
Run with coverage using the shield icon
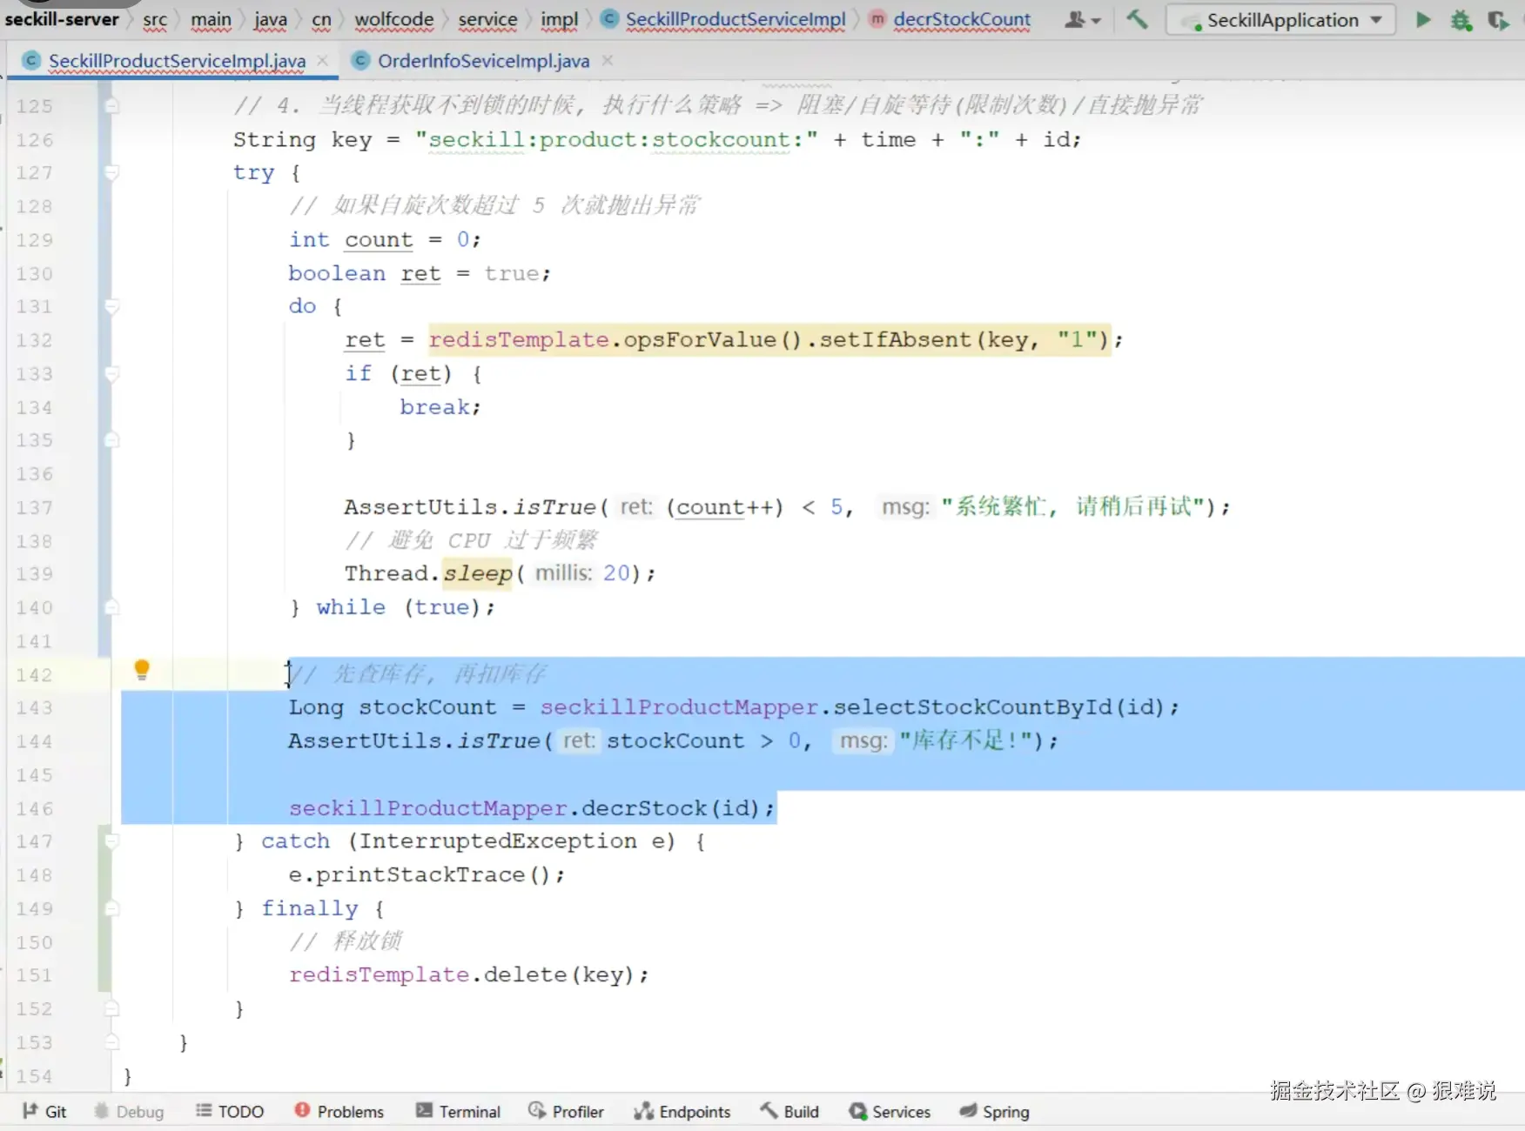pyautogui.click(x=1498, y=20)
